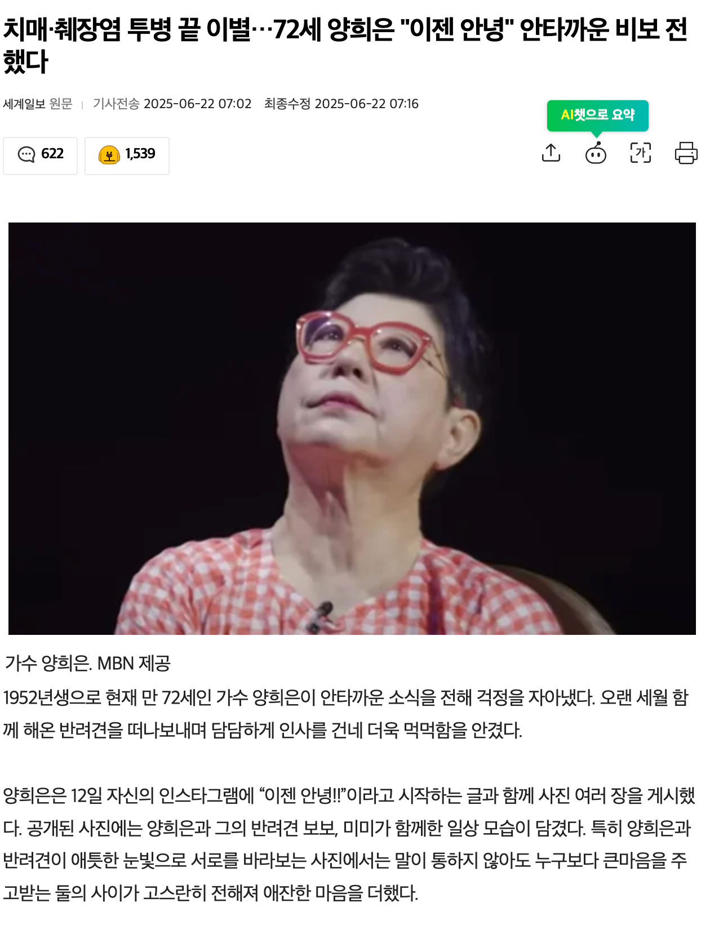This screenshot has width=701, height=925.
Task: Open the '원문' original article link
Action: [x=61, y=104]
